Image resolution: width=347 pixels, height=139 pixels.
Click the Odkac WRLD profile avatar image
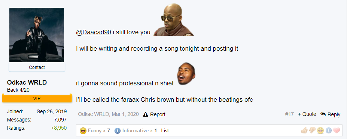coord(37,35)
